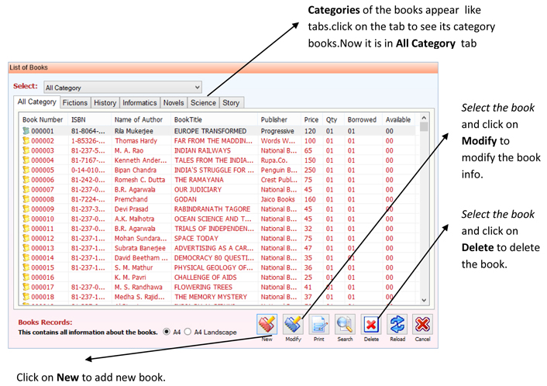
Task: Click the Publisher column header
Action: [x=279, y=119]
